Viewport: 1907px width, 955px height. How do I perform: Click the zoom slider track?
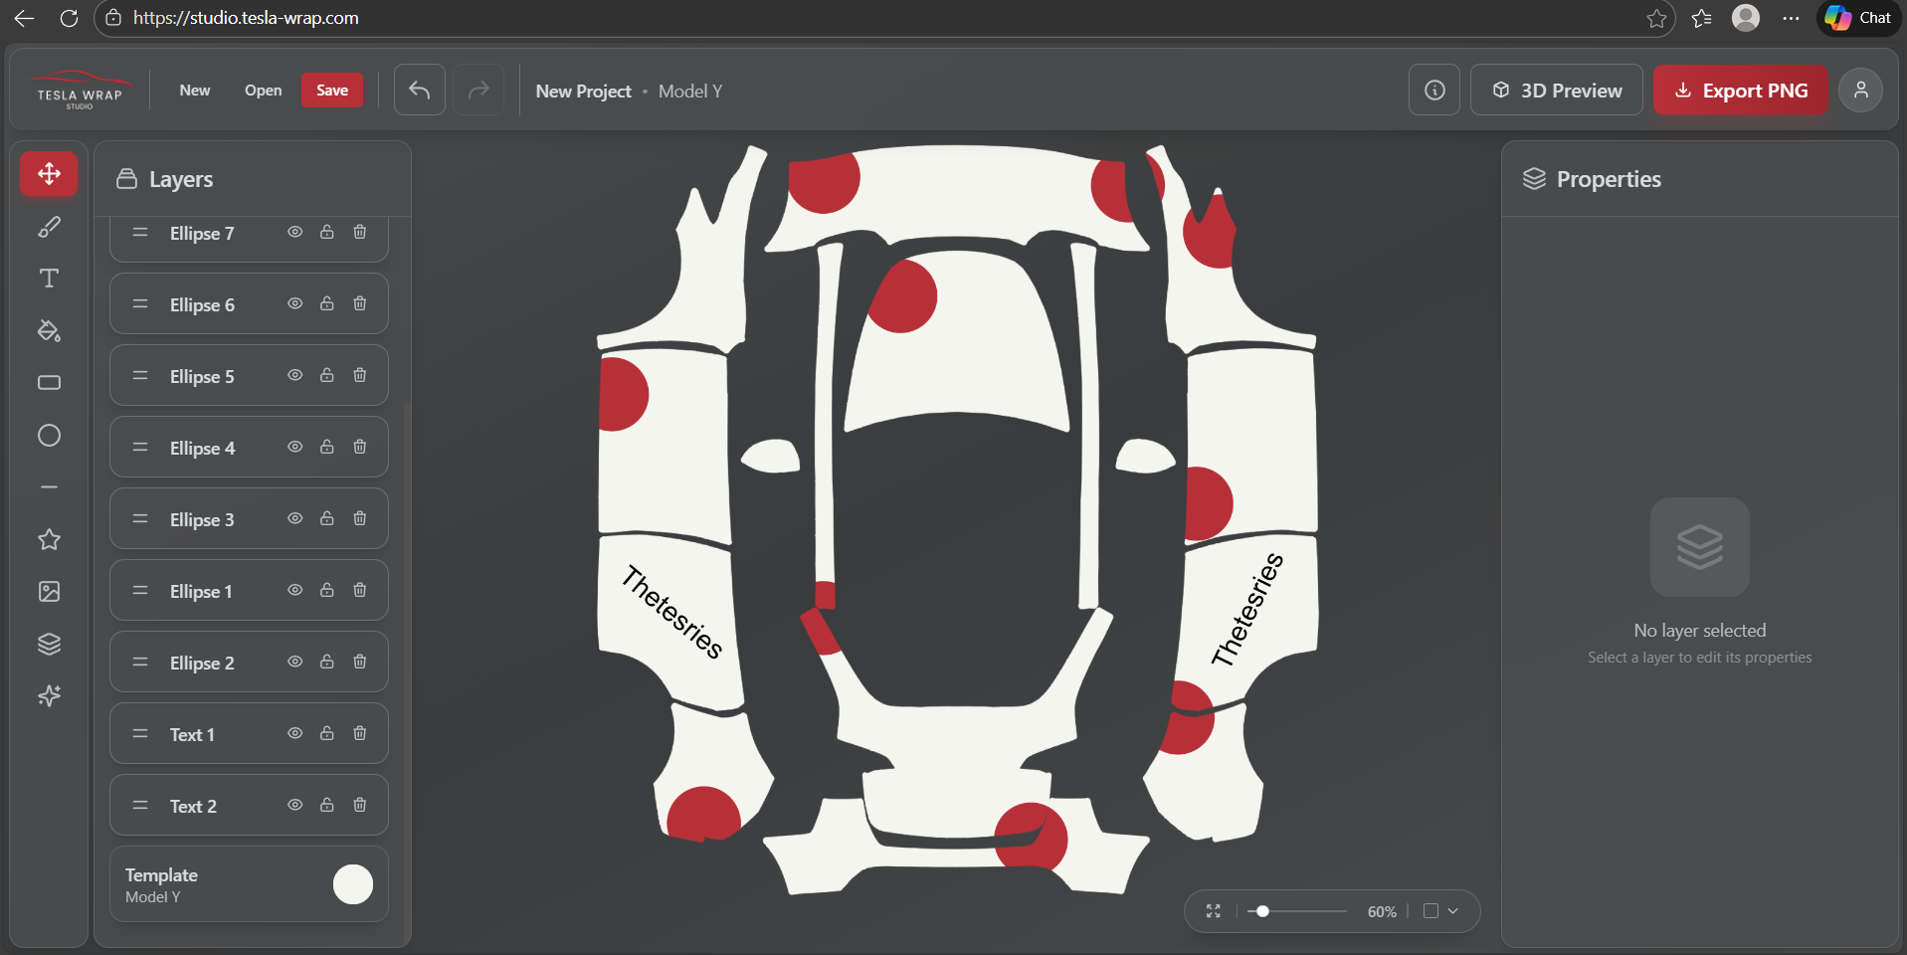point(1303,911)
